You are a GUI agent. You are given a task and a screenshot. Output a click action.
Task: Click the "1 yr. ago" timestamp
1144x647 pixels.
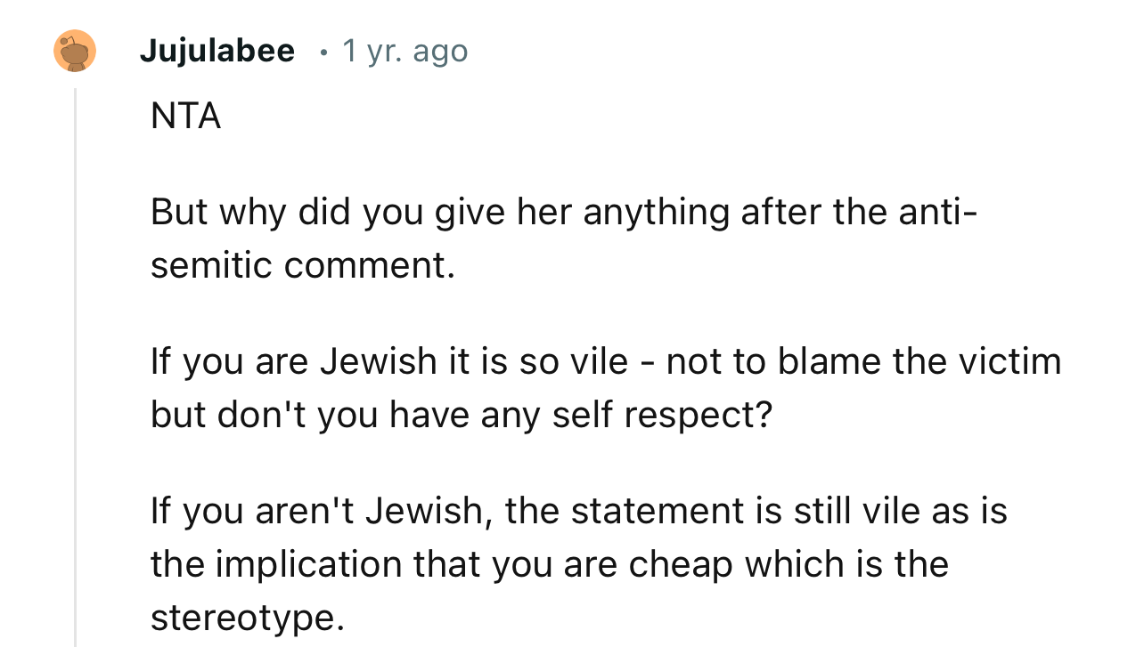tap(404, 52)
